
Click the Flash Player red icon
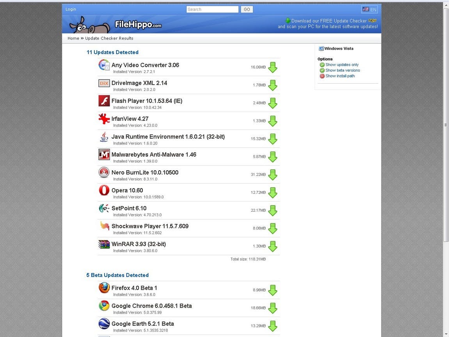point(104,101)
